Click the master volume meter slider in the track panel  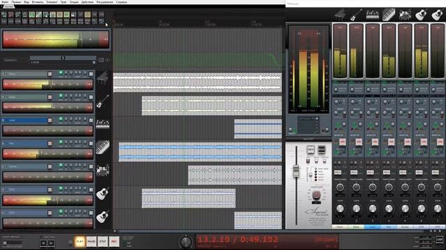(x=56, y=39)
